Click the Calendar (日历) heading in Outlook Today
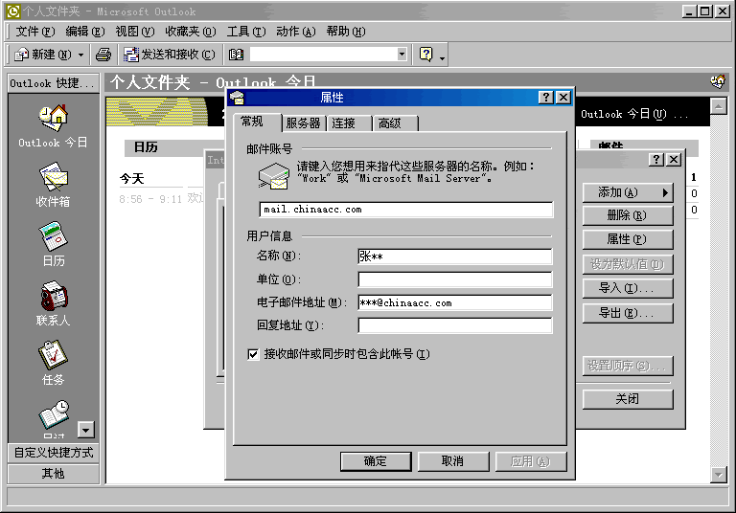The width and height of the screenshot is (736, 513). 146,147
